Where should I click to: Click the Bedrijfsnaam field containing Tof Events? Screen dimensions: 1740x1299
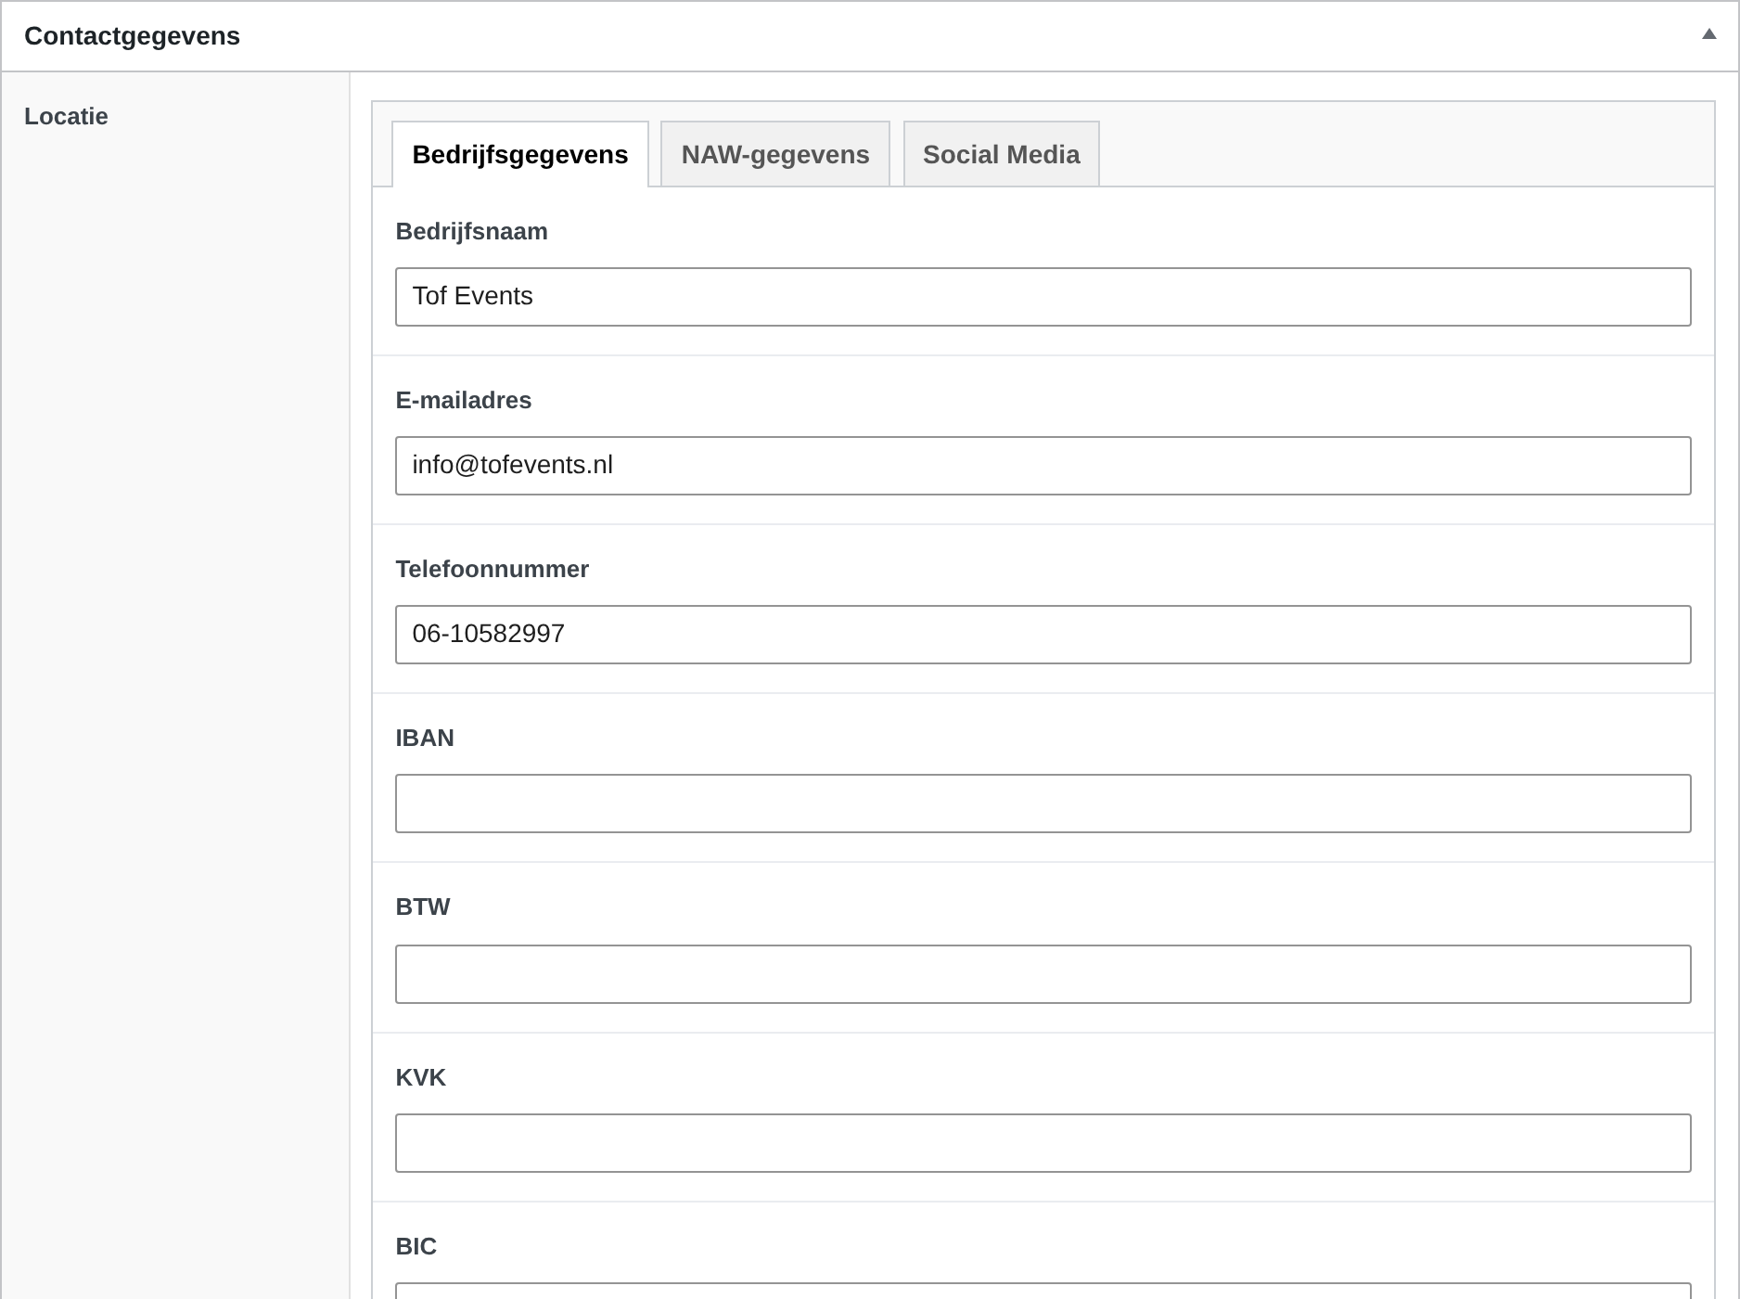[x=1043, y=297]
